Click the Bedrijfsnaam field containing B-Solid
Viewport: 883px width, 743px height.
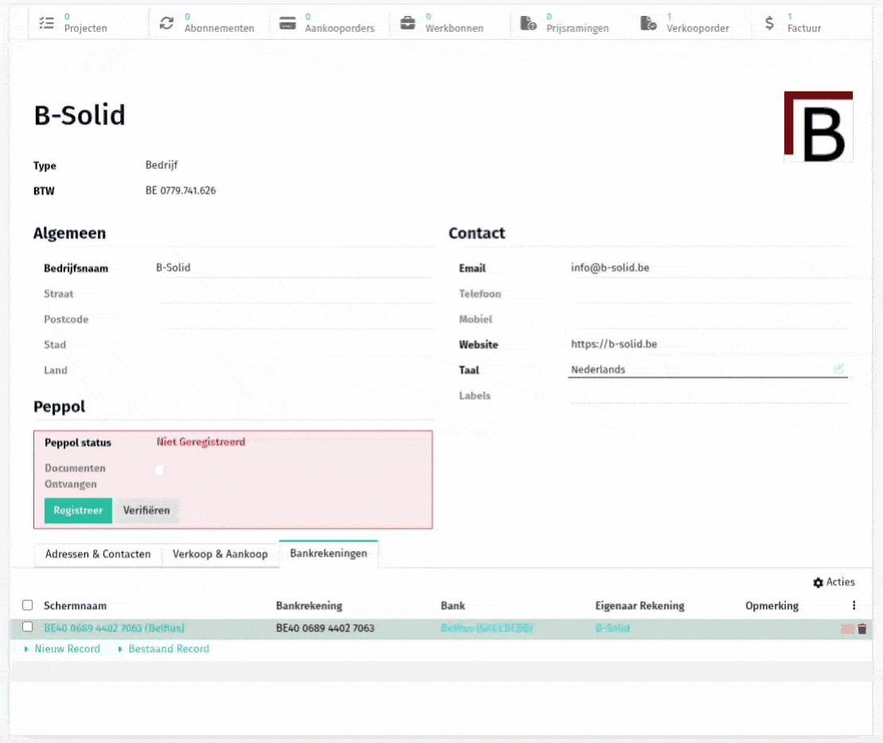pos(294,268)
